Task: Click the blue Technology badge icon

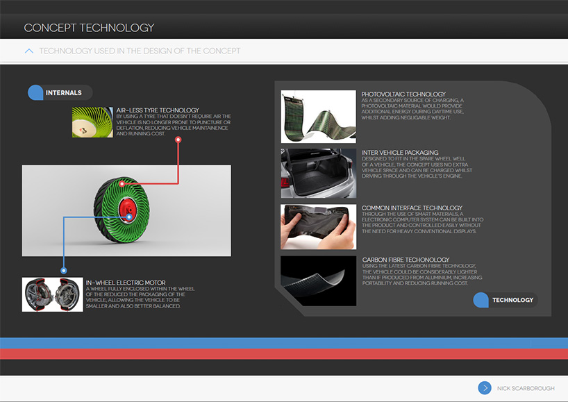Action: click(482, 300)
